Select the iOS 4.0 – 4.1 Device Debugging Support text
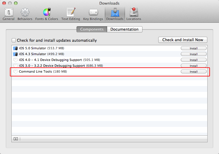 point(51,60)
